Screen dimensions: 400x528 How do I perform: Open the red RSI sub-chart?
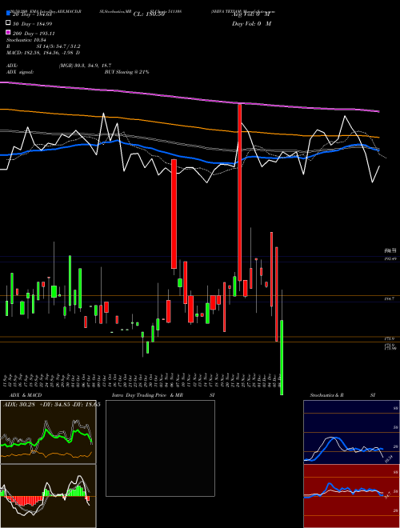[x=351, y=496]
